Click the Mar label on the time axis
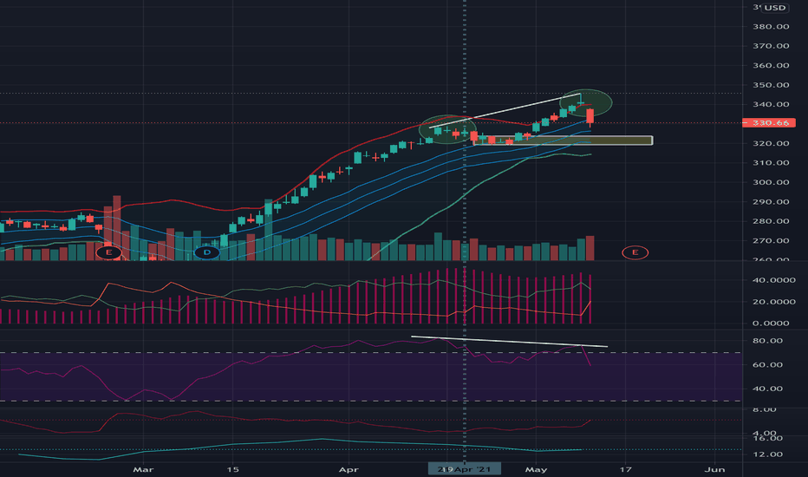The image size is (808, 477). pos(143,470)
